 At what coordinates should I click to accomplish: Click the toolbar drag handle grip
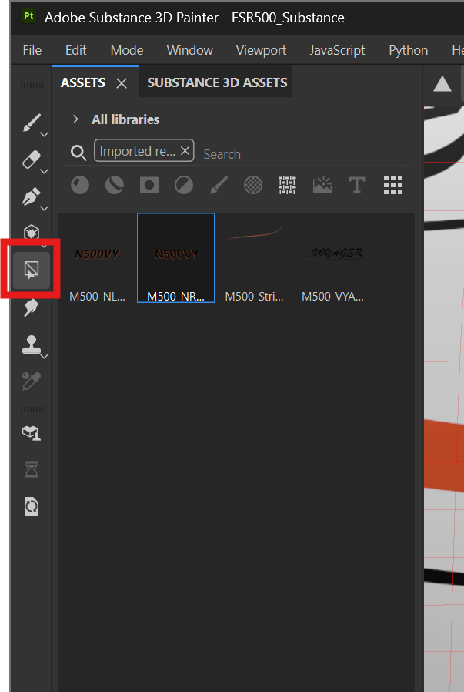[x=32, y=86]
